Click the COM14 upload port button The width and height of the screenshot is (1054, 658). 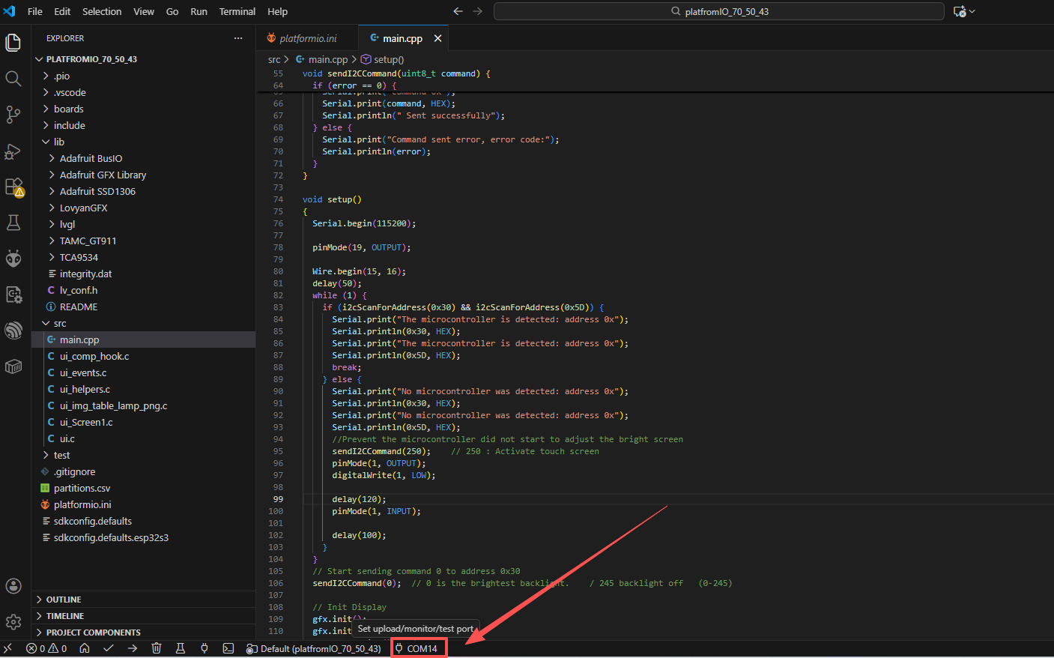pos(420,648)
